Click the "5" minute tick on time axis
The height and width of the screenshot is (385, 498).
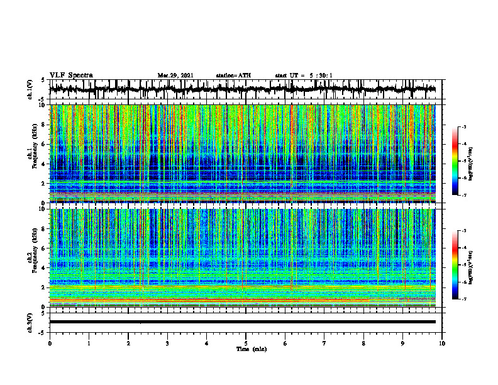coord(246,343)
